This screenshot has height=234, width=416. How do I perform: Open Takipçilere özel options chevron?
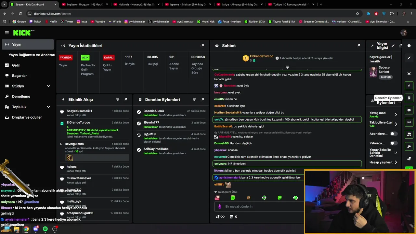click(396, 124)
